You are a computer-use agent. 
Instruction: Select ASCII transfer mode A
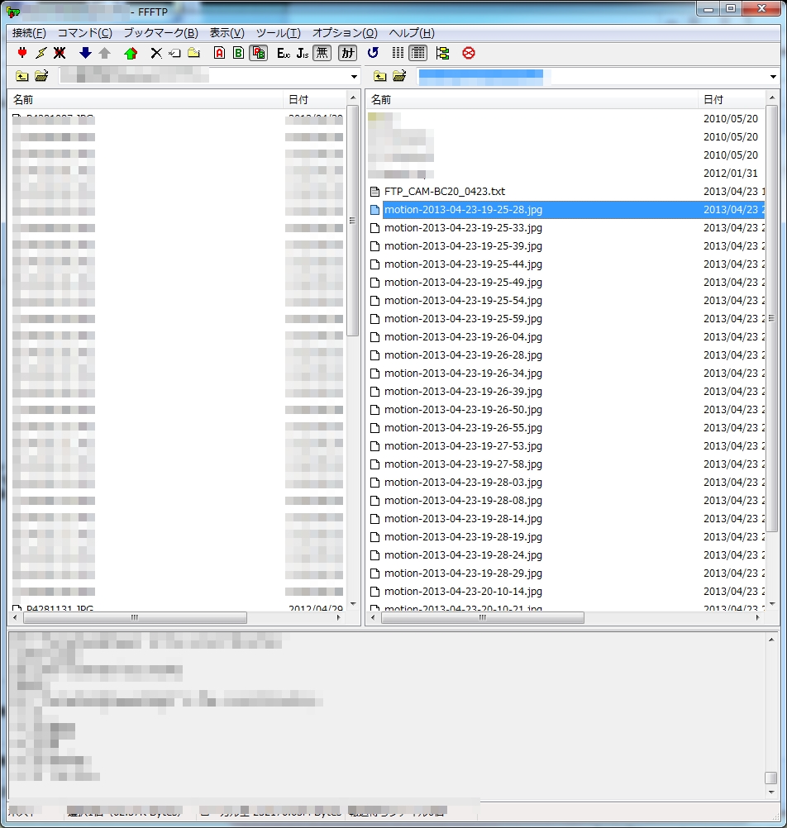click(x=219, y=53)
